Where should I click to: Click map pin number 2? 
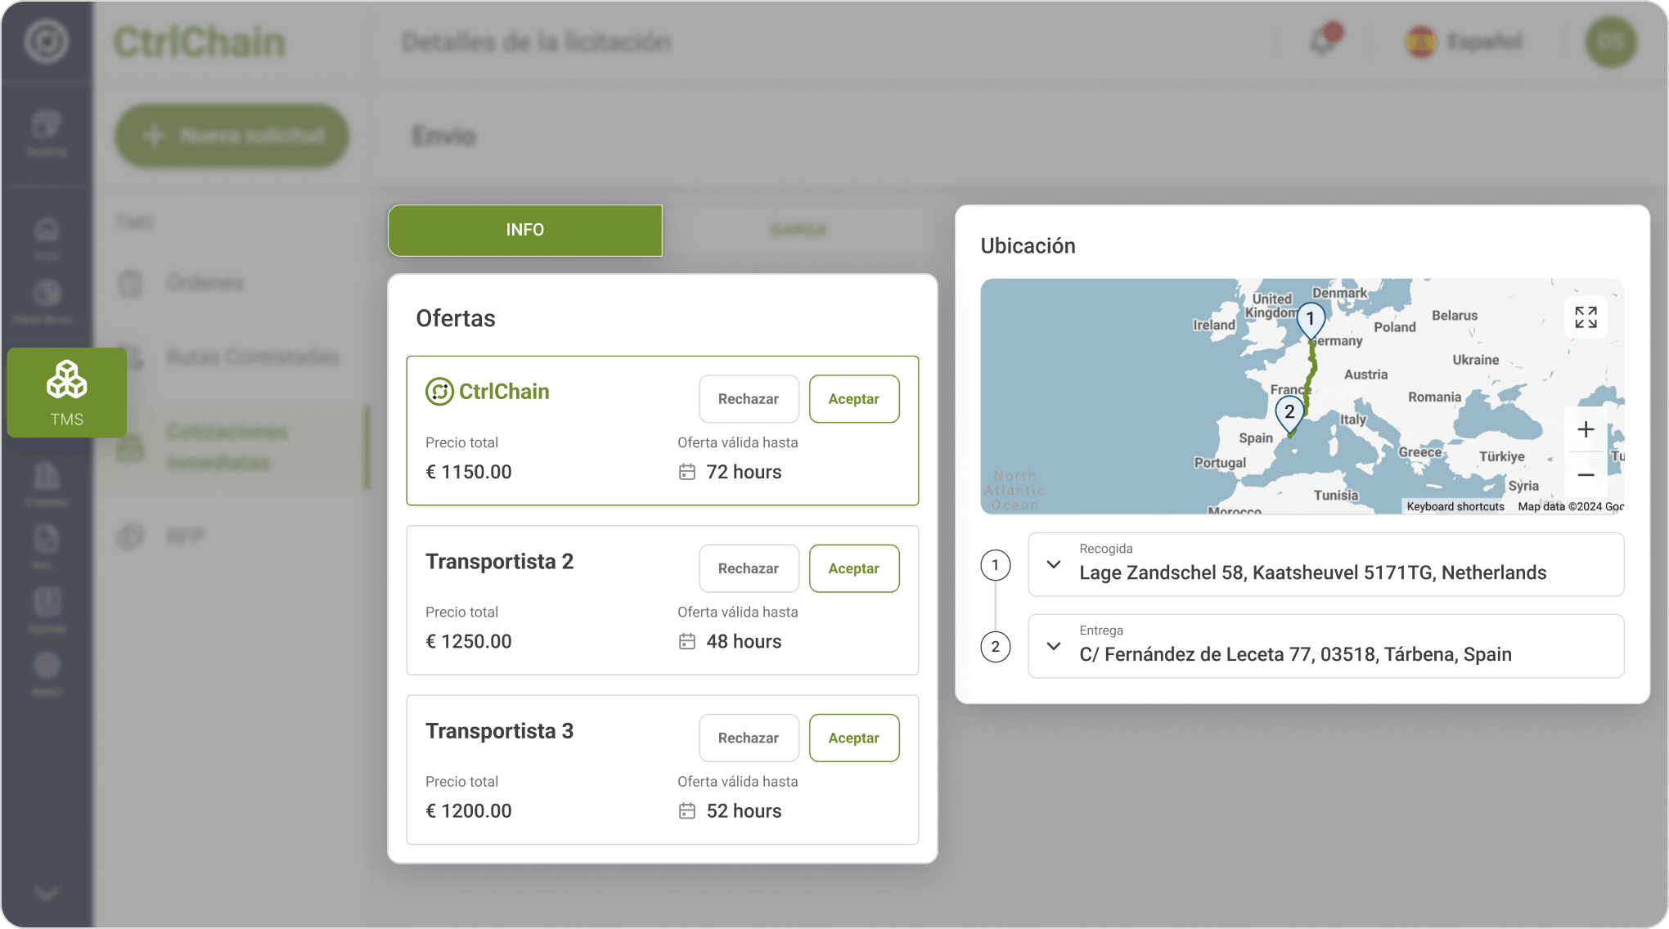(1289, 413)
